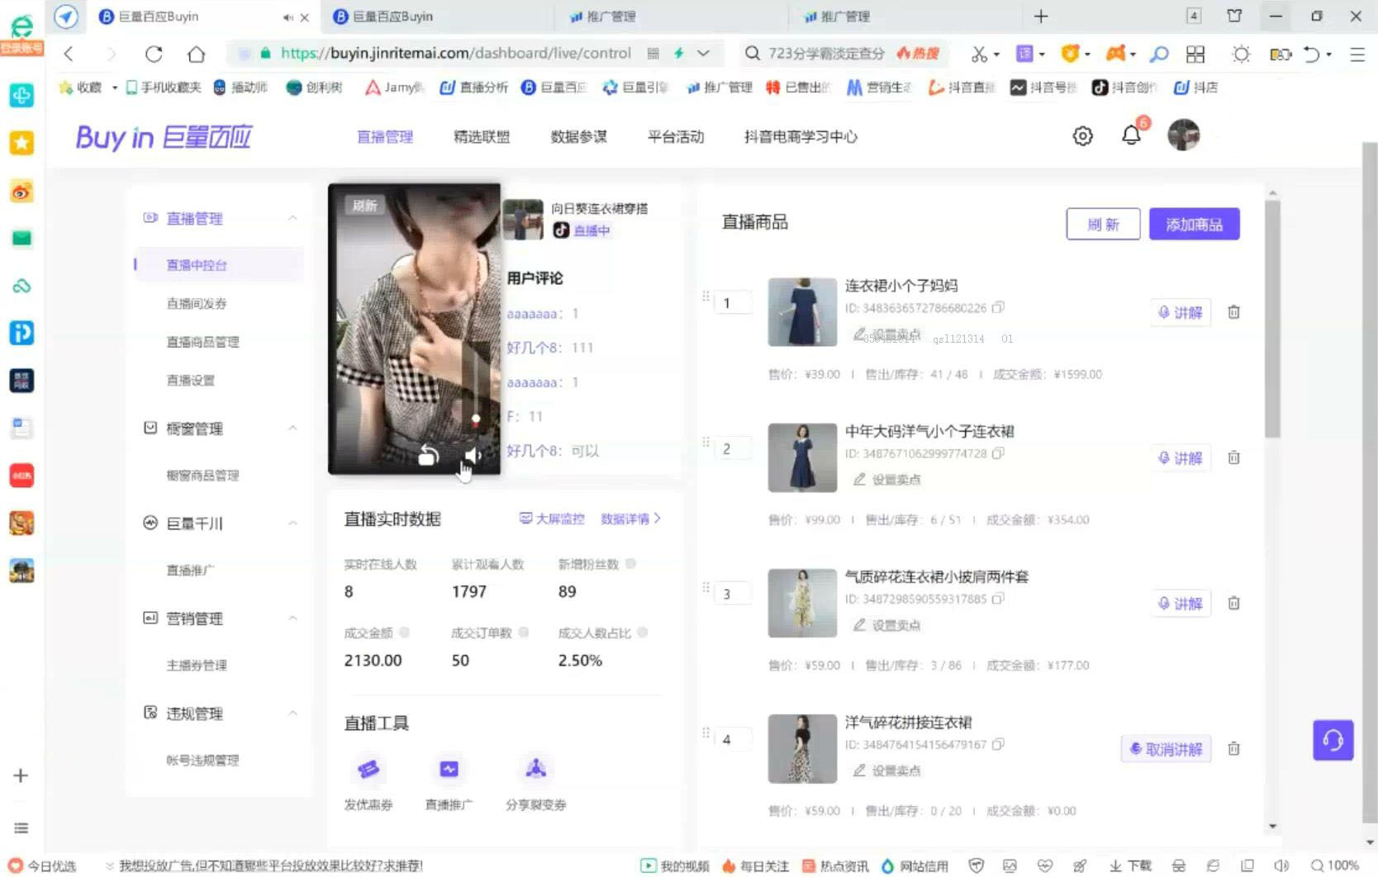This screenshot has height=877, width=1378.
Task: Open 大屏监控 big screen monitor link
Action: (552, 519)
